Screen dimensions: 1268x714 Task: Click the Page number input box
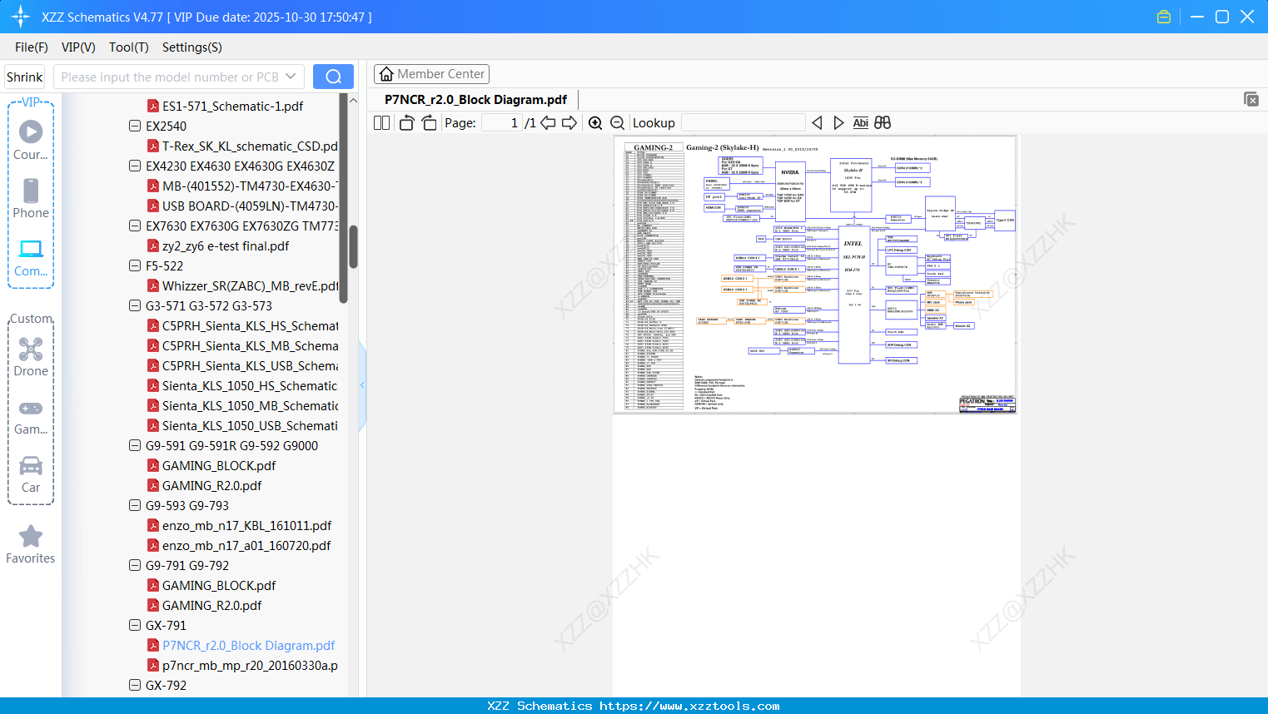[x=502, y=122]
